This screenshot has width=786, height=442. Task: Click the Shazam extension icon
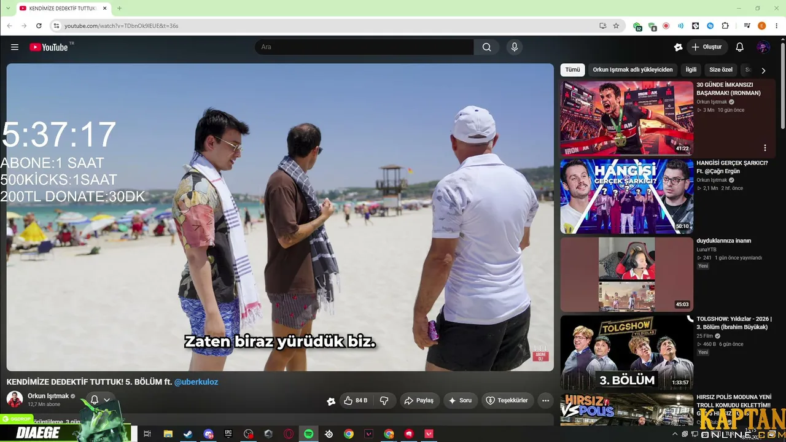(x=710, y=26)
